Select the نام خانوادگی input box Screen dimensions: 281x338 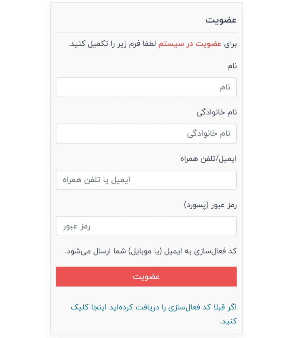(146, 134)
